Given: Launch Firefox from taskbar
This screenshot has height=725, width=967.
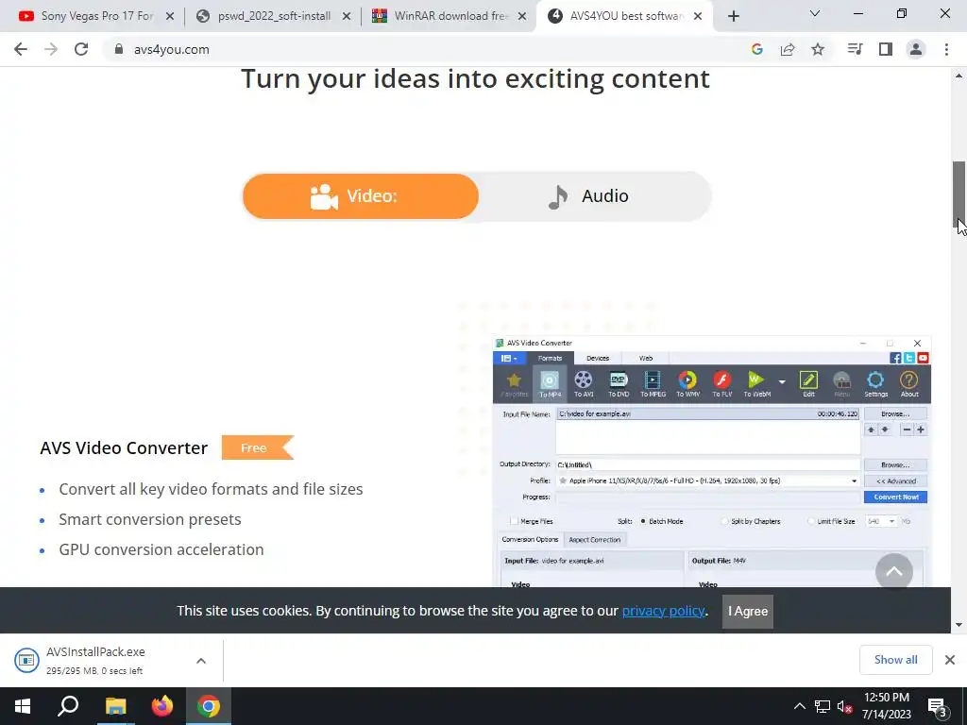Looking at the screenshot, I should point(162,706).
